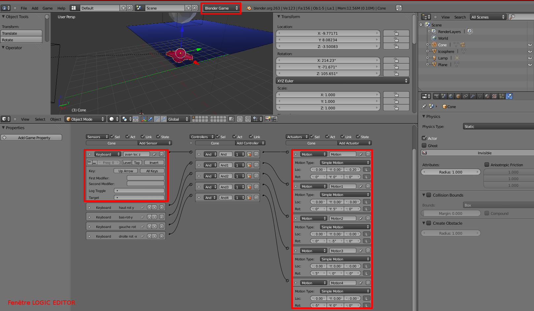Open the Particles properties tab icon
Screen dimensions: 534x311
[502, 96]
